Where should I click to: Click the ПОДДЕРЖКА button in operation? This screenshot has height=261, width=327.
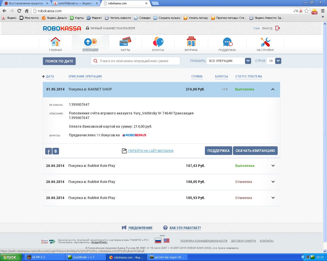pyautogui.click(x=218, y=151)
